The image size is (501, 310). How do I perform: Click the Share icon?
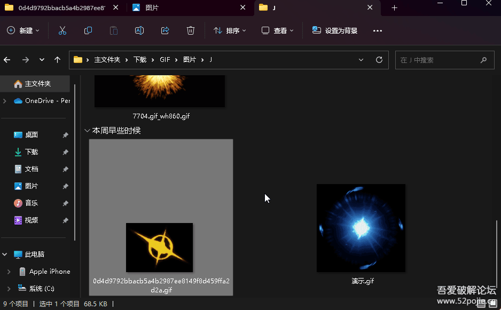tap(165, 30)
